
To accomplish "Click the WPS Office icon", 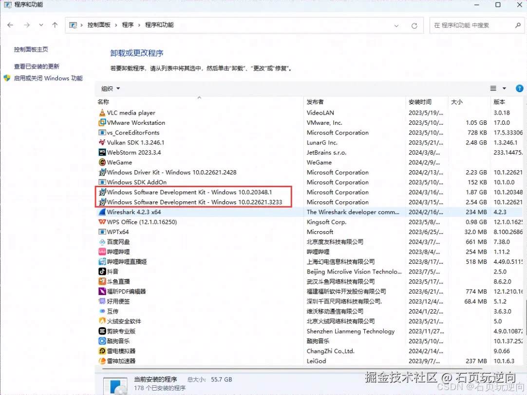I will pos(102,222).
